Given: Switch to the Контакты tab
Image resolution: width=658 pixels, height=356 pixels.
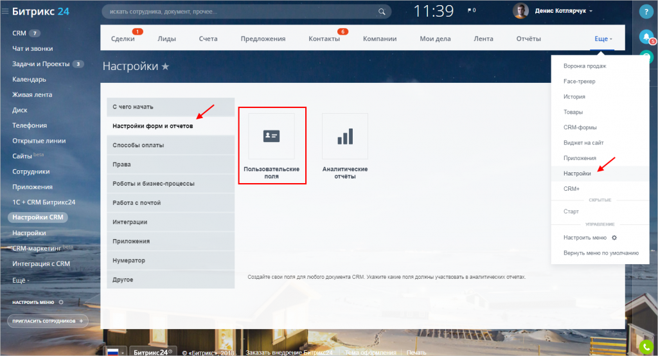Looking at the screenshot, I should [324, 39].
